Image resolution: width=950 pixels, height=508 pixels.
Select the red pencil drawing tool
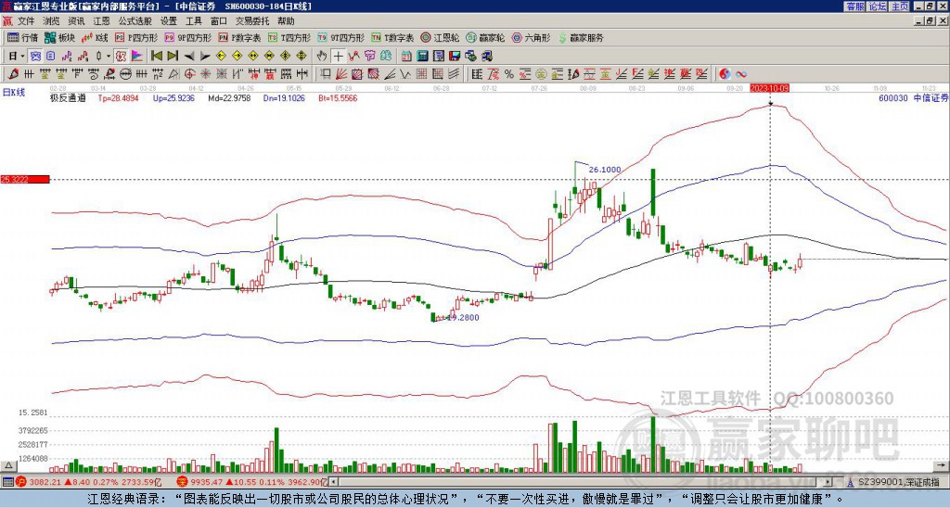pyautogui.click(x=13, y=74)
